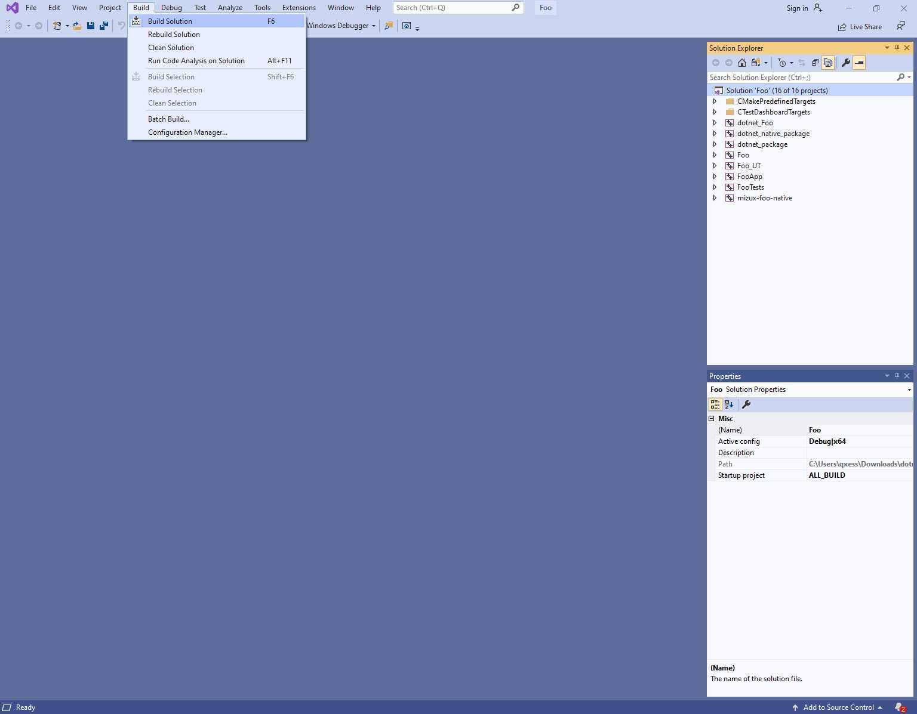Image resolution: width=917 pixels, height=714 pixels.
Task: Click Add to Source Control in status bar
Action: (837, 707)
